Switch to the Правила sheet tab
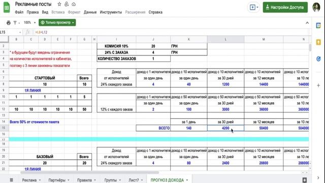This screenshot has height=183, width=325. 84,180
